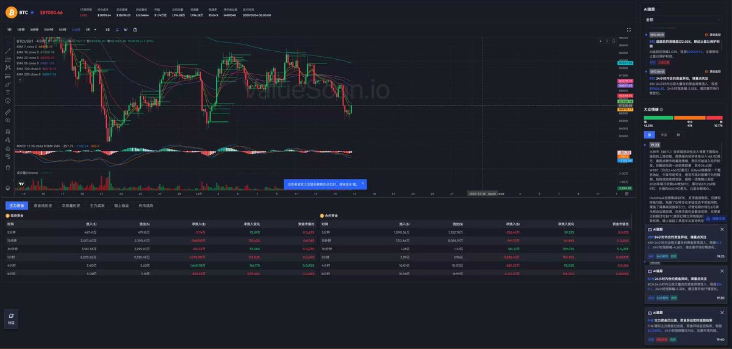Toggle visibility of all drawings eye icon
This screenshot has height=349, width=732.
click(8, 157)
